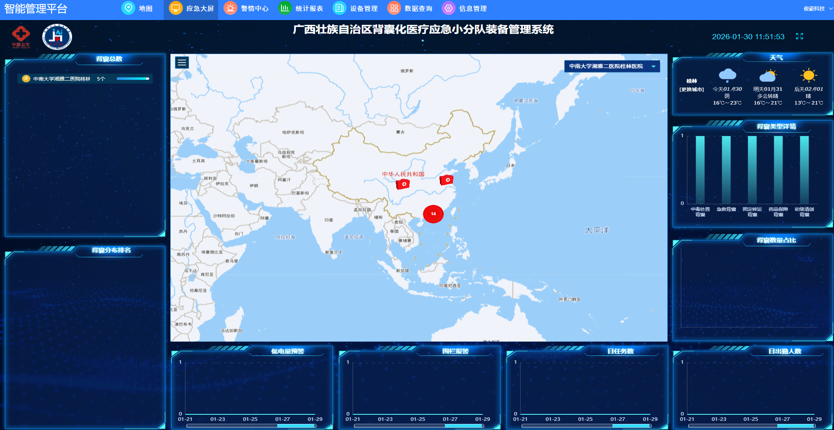Click the 印度尼西亚 map label

pos(450,286)
